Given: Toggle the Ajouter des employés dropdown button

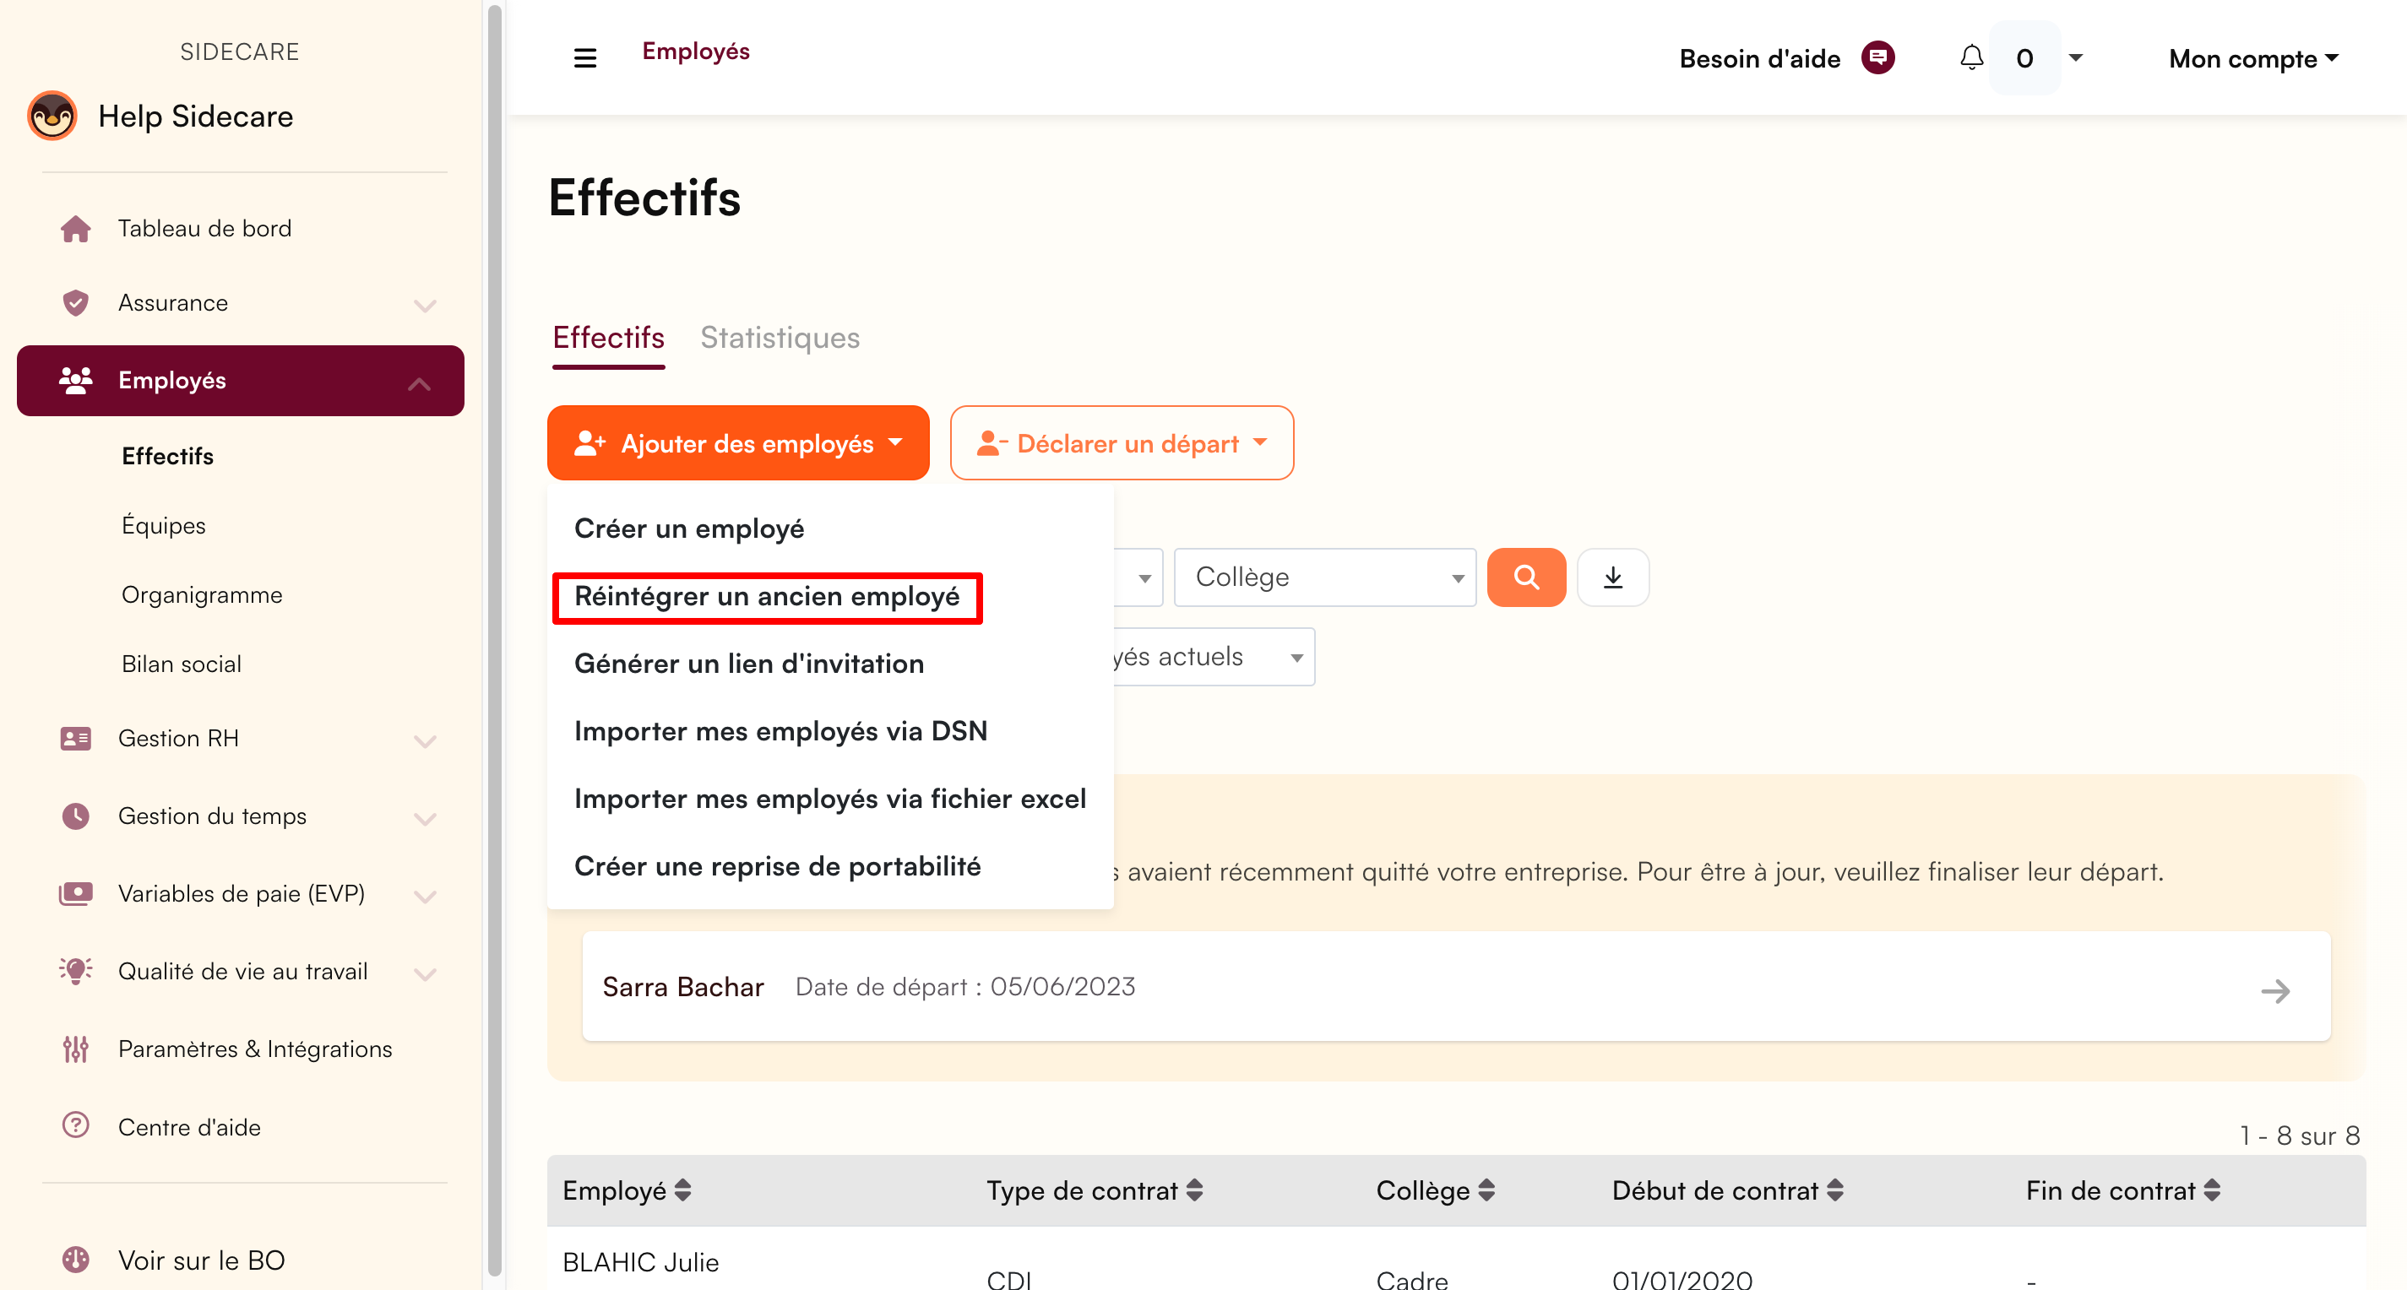Looking at the screenshot, I should [x=738, y=442].
